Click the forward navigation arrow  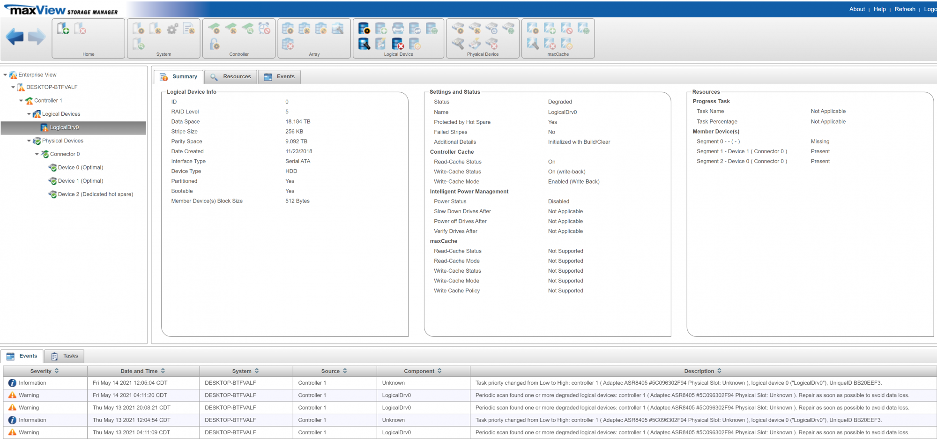pos(37,37)
